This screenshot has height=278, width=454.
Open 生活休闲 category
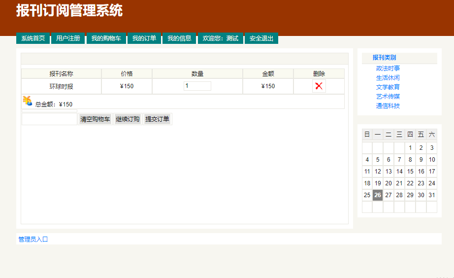(388, 78)
